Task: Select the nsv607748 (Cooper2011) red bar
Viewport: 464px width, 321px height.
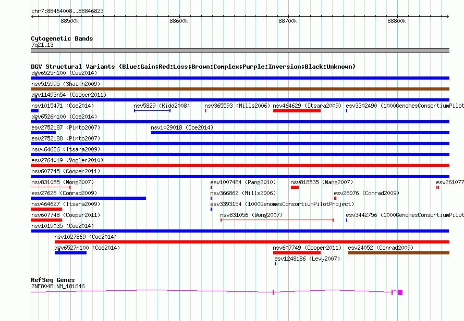Action: 46,220
